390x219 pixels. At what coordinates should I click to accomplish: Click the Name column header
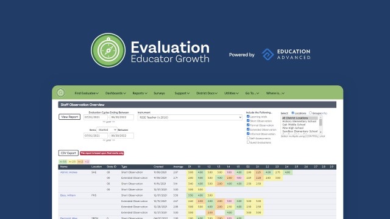tap(63, 167)
